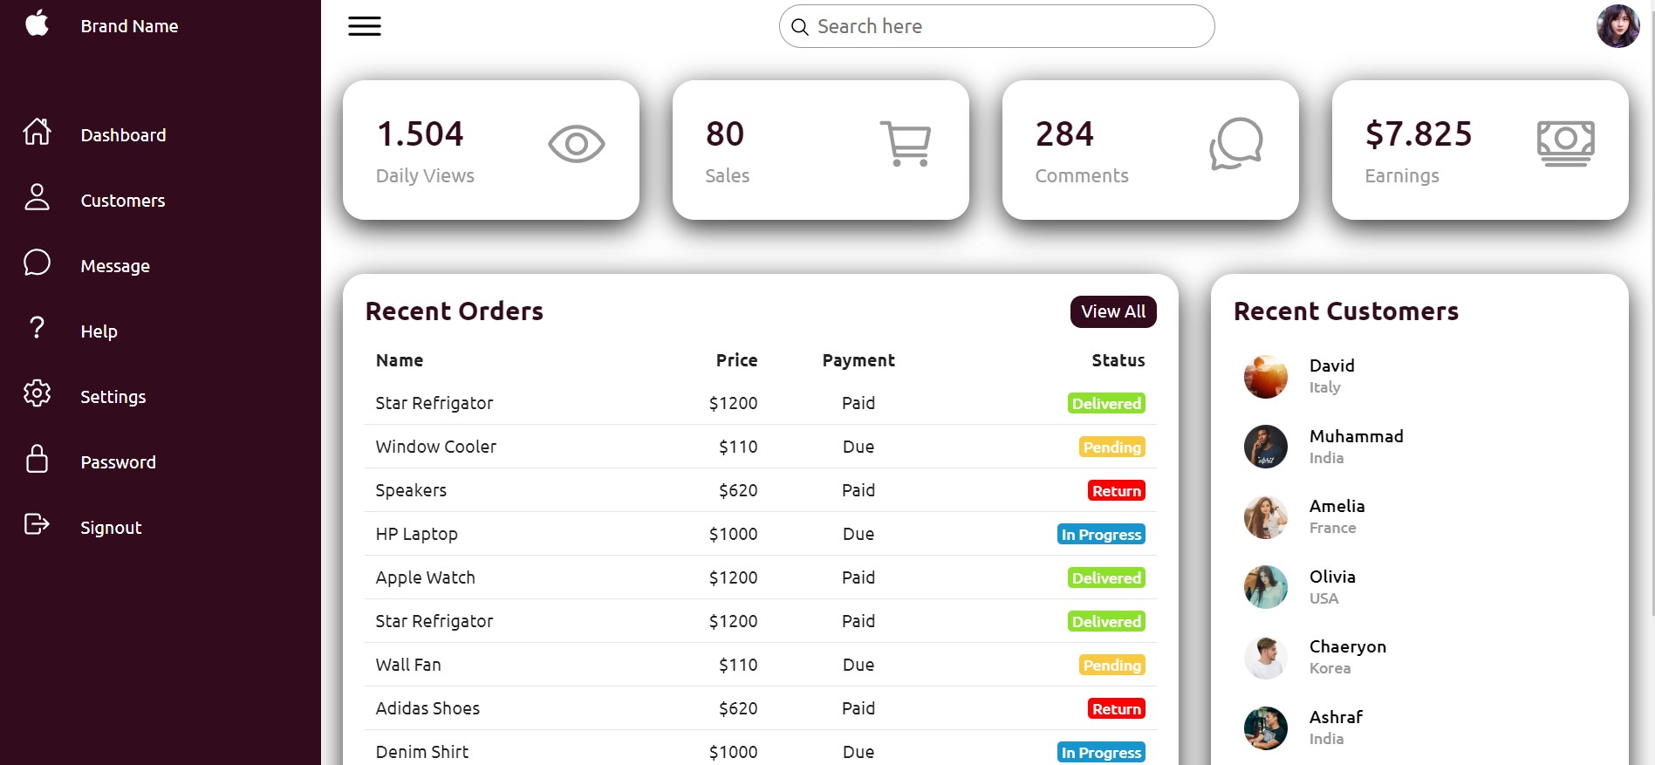
Task: Click the Customers person icon
Action: 37,197
